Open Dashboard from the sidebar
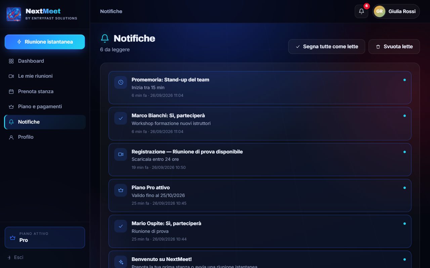This screenshot has height=268, width=430. pos(45,61)
